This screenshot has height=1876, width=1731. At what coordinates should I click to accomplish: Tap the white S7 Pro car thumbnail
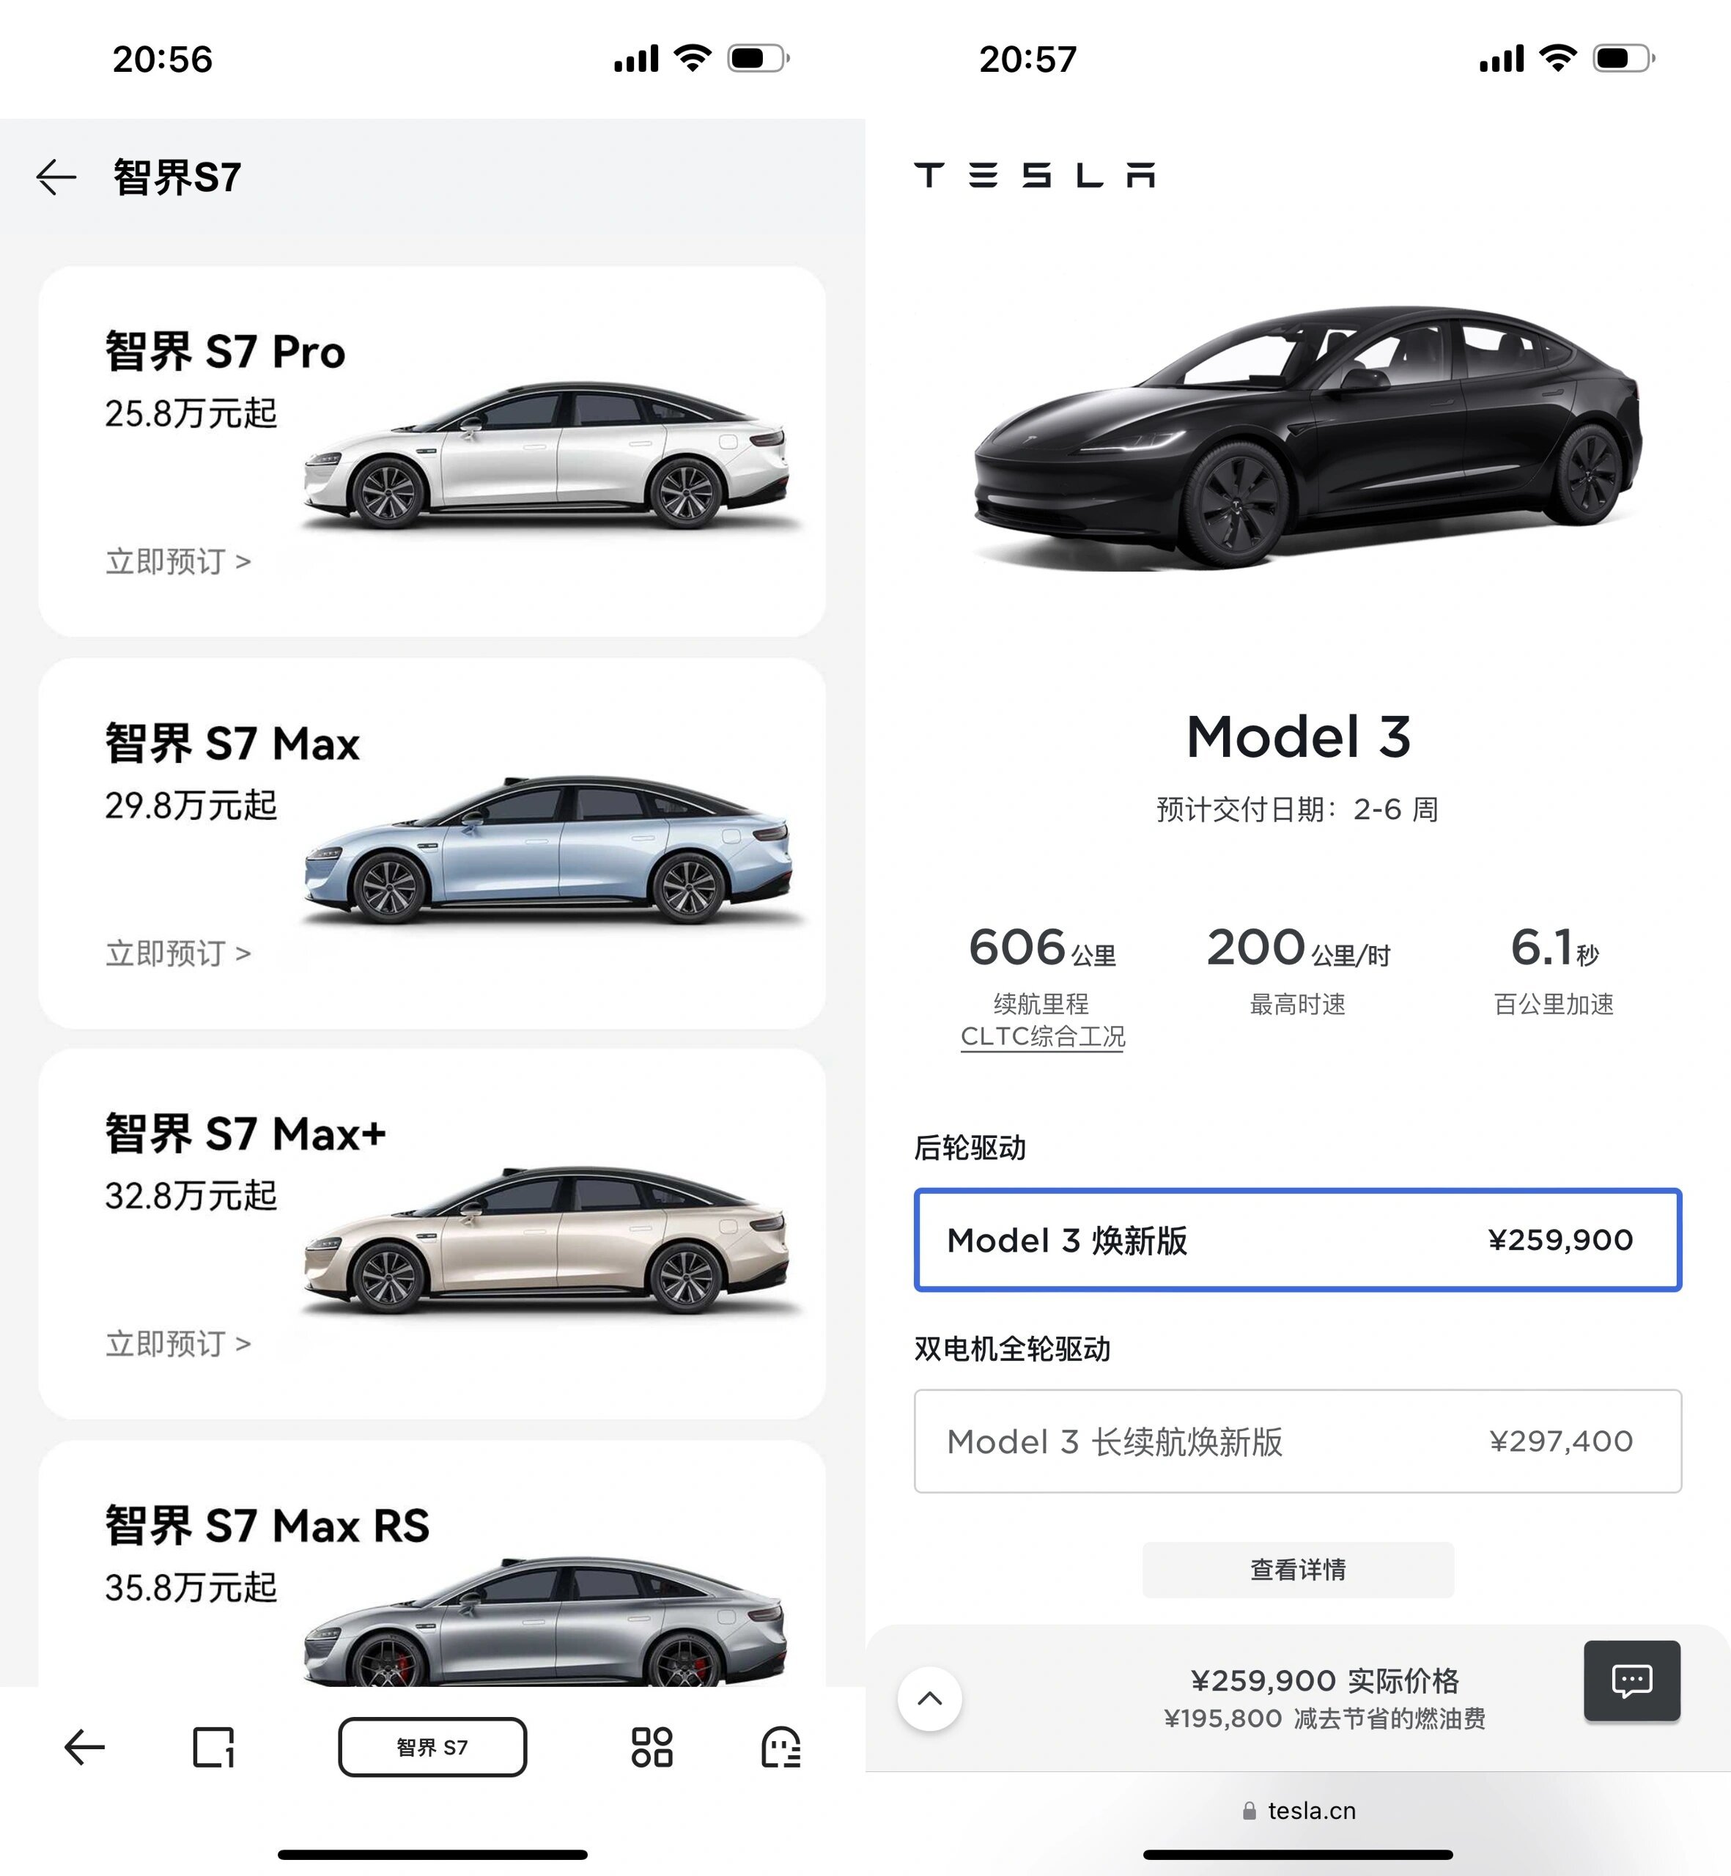click(x=547, y=455)
